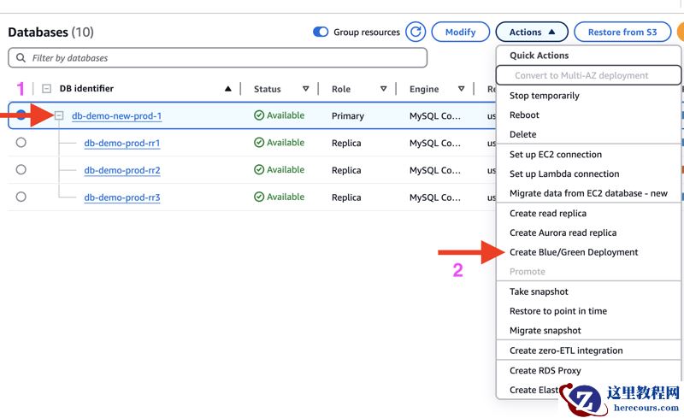Click MySQL engine cell of db-demo-new-prod-1
The image size is (684, 418).
pyautogui.click(x=434, y=115)
